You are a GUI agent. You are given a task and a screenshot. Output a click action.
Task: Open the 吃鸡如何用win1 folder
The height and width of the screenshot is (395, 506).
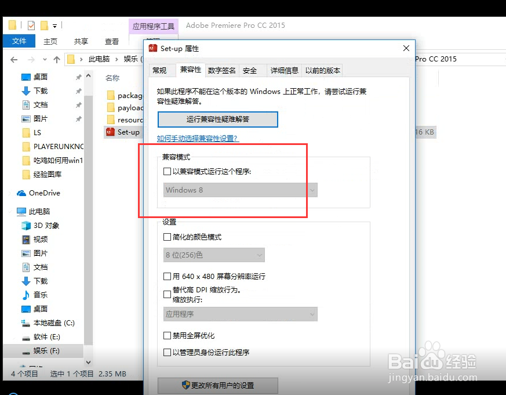coord(53,160)
